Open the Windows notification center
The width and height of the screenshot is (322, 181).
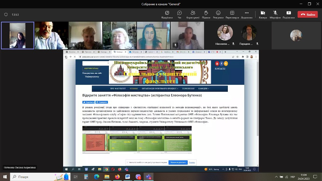click(315, 177)
